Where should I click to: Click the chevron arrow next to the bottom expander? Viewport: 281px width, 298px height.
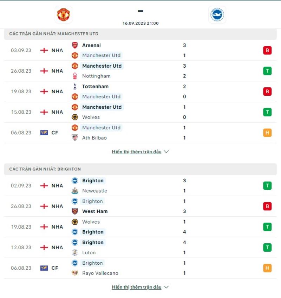tap(166, 287)
